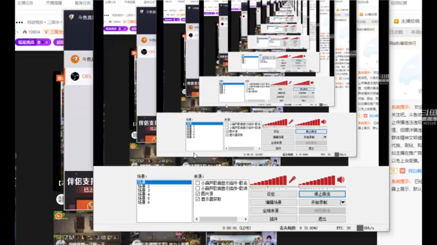Select the highlighted 场景 row in front scene list

164,182
